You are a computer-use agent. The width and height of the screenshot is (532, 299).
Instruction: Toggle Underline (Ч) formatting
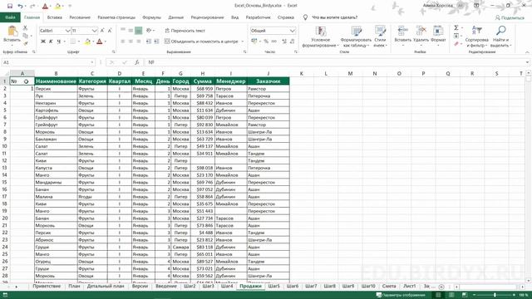[x=59, y=42]
